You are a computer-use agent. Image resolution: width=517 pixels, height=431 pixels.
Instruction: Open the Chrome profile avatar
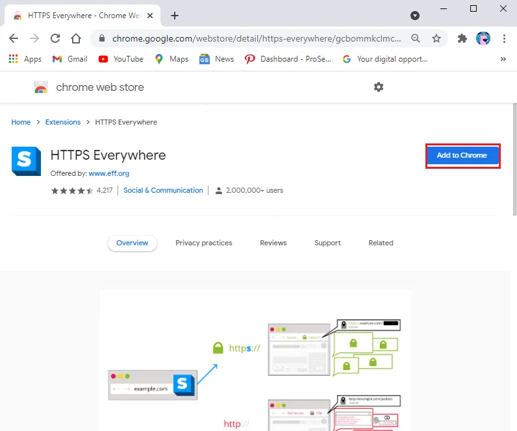[483, 38]
